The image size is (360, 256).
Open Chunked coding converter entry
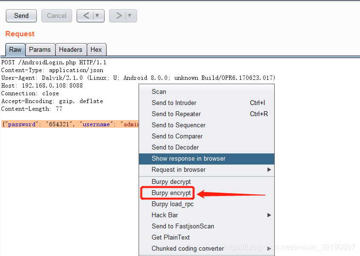click(x=206, y=248)
